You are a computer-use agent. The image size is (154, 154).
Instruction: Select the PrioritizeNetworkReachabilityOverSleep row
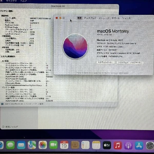coord(26,85)
